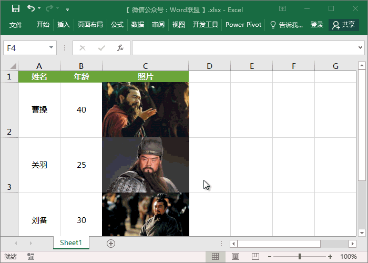Switch to Normal view mode

coord(215,256)
